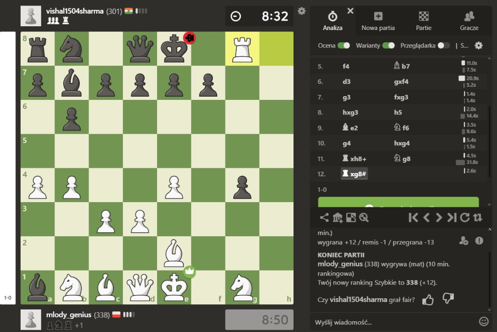This screenshot has height=332, width=497.
Task: Disable the Ocena evaluation toggle
Action: point(344,45)
